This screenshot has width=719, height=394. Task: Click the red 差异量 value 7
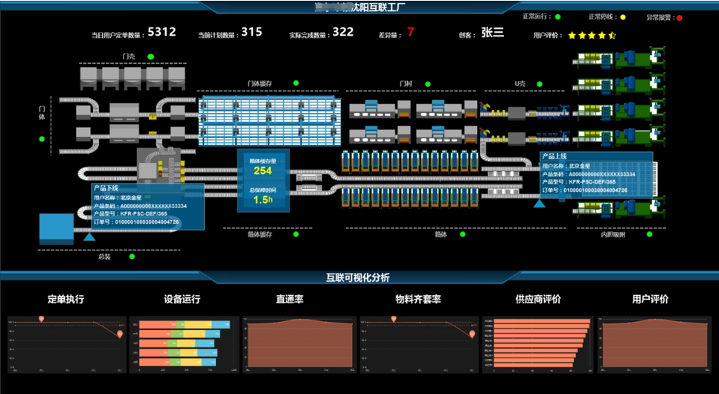pos(410,32)
